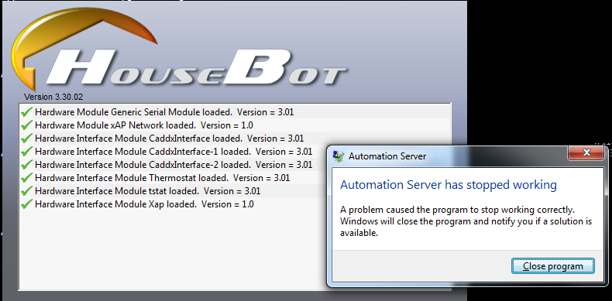
Task: Select 'CaddxInterface-1 loaded' log text
Action: coord(199,152)
